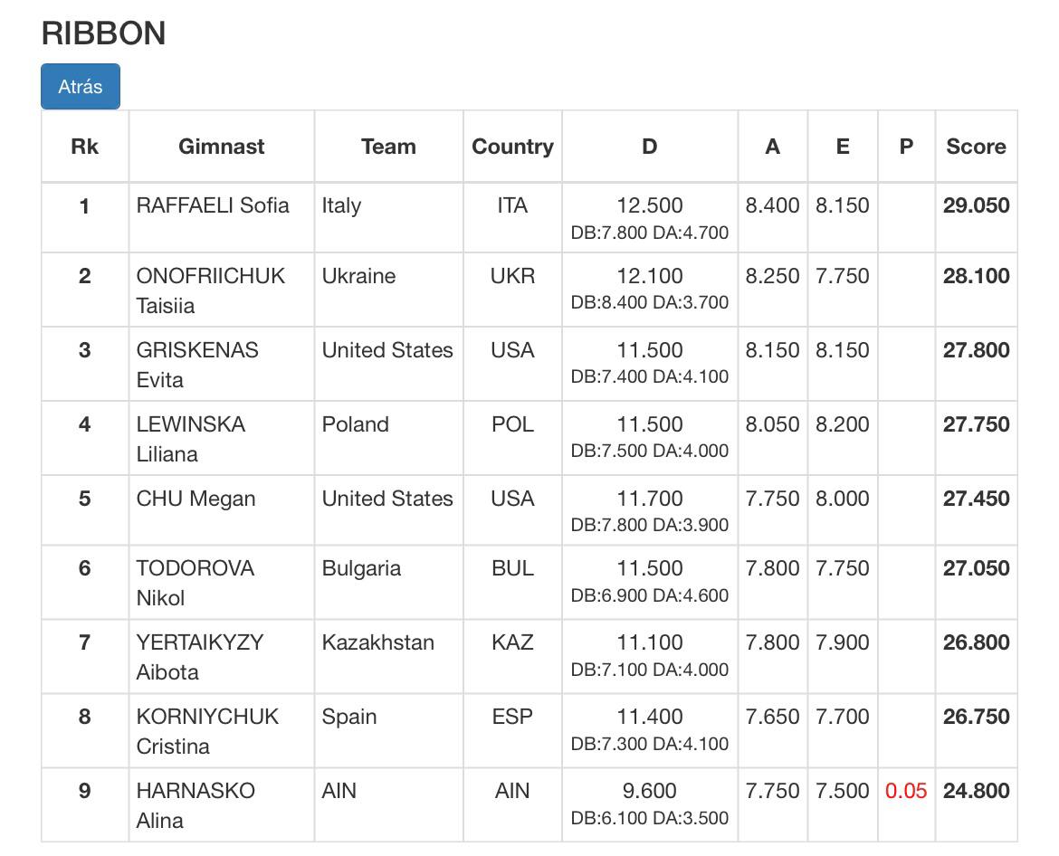Click the Score column header
This screenshot has width=1059, height=856.
(976, 147)
